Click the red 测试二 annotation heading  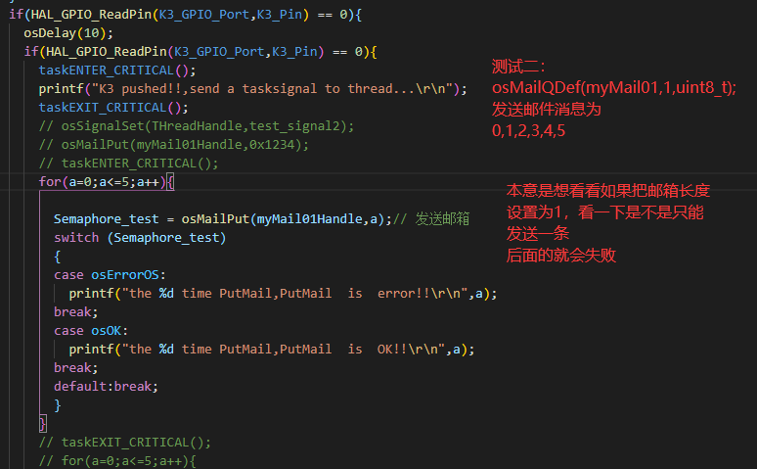519,67
